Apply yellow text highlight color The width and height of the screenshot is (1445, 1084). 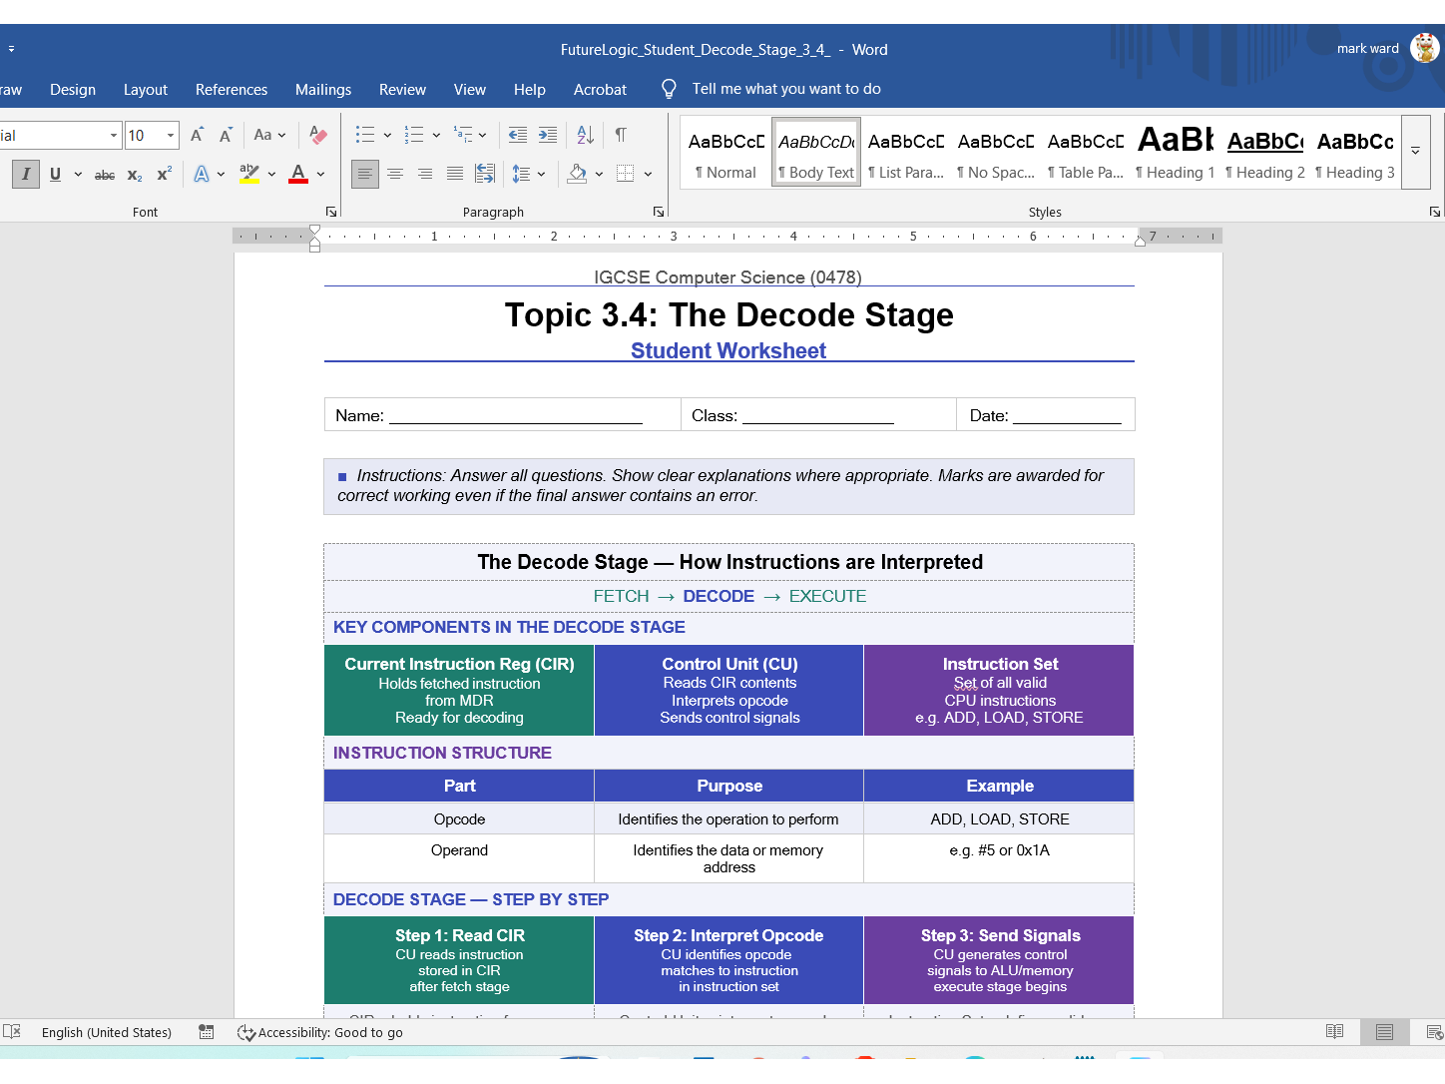pyautogui.click(x=249, y=174)
